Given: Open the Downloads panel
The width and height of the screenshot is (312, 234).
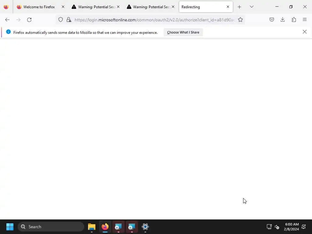Looking at the screenshot, I should pyautogui.click(x=283, y=19).
